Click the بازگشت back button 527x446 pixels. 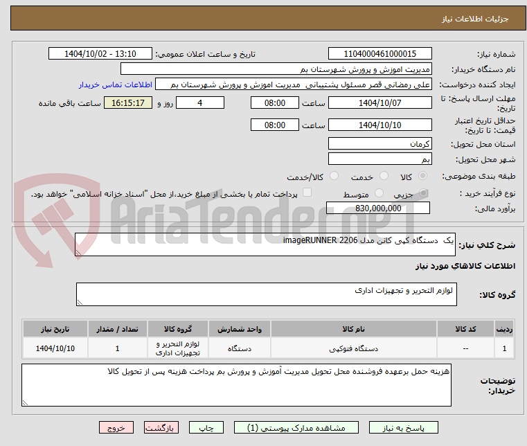(161, 427)
